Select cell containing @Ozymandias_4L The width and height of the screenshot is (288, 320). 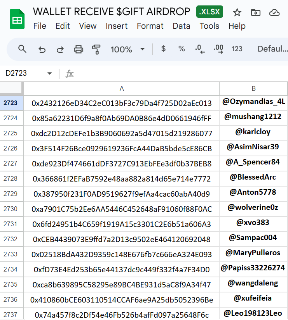(253, 103)
